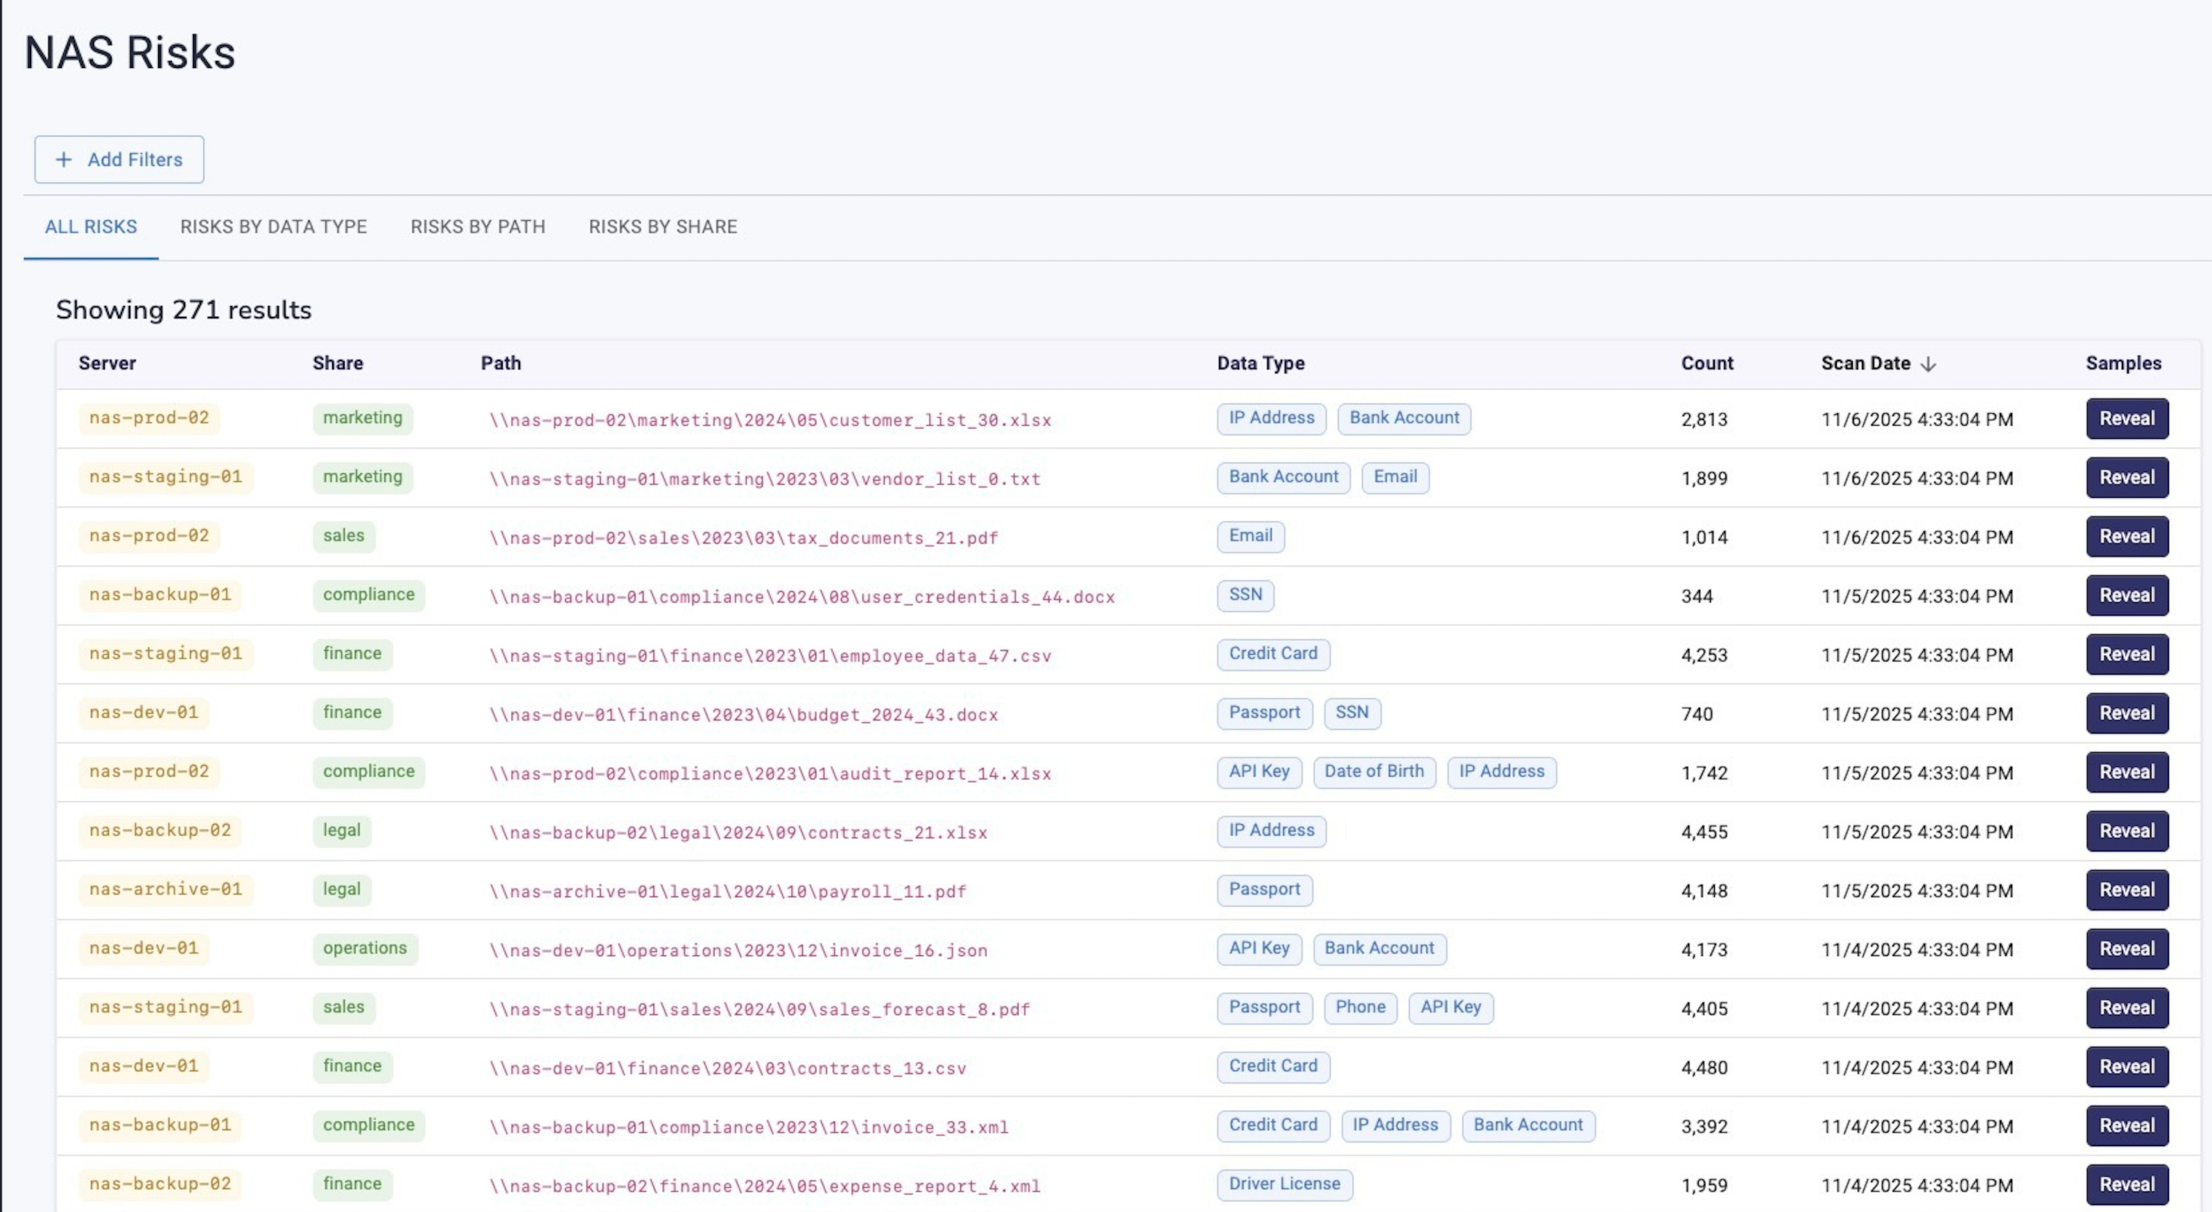Click the plus icon in Add Filters
2212x1212 pixels.
64,159
